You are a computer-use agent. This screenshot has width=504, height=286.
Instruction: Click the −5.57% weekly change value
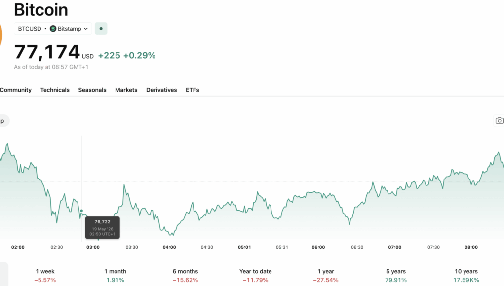pos(45,280)
